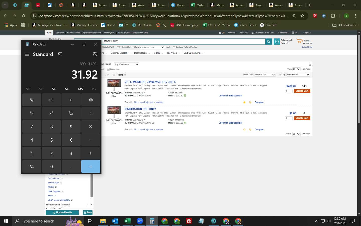Open the eRMA menu
The width and height of the screenshot is (361, 226).
[158, 53]
